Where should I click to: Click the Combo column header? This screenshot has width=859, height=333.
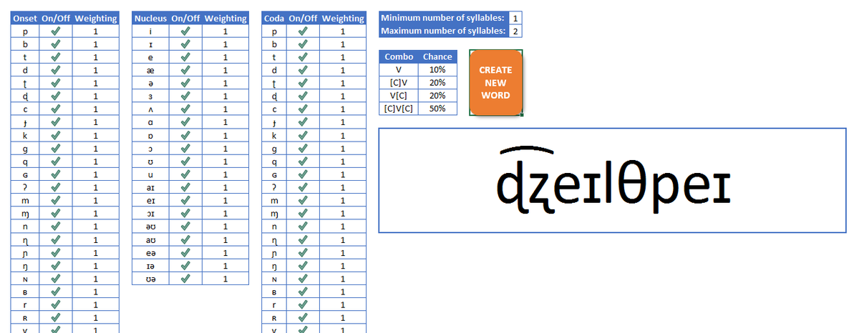pyautogui.click(x=399, y=56)
